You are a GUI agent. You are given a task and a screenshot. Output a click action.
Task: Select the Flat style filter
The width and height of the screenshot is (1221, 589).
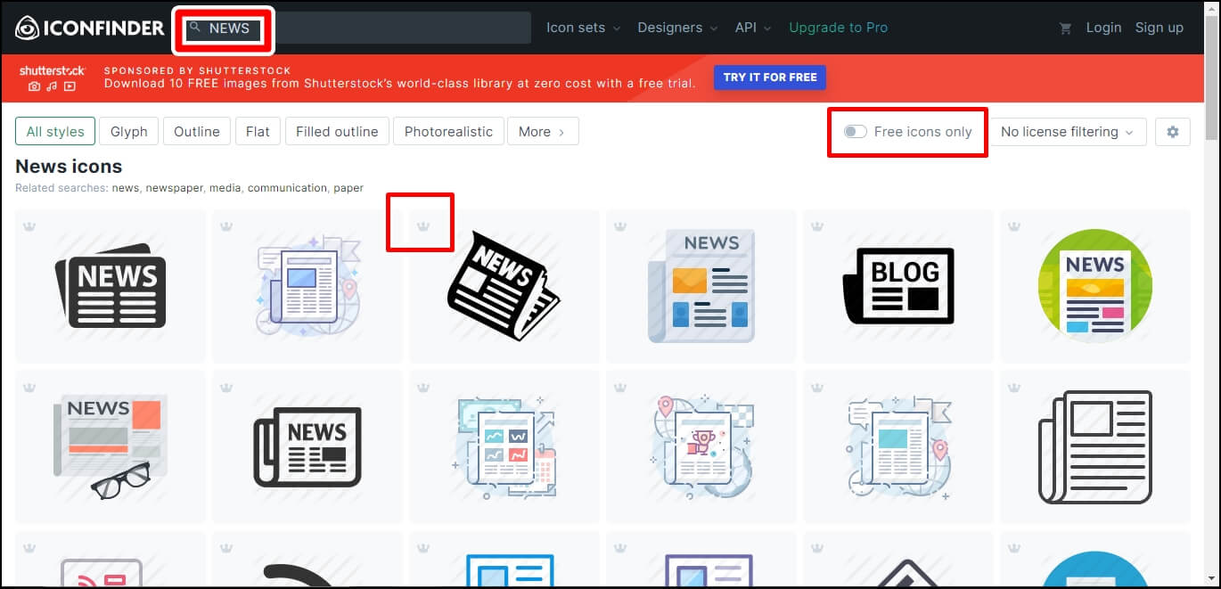pyautogui.click(x=258, y=132)
